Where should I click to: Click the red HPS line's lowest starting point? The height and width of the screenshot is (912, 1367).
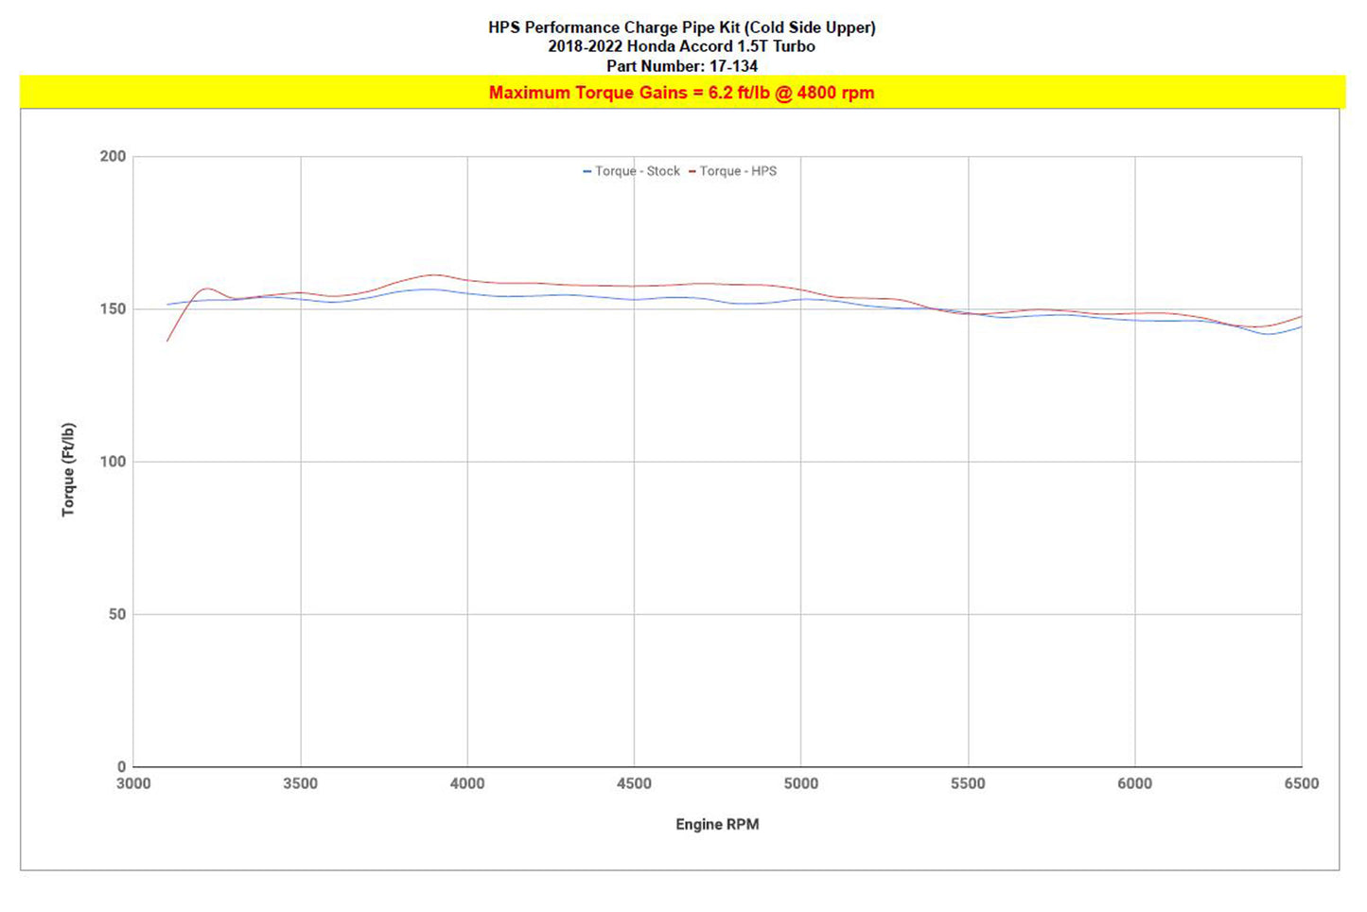[167, 340]
